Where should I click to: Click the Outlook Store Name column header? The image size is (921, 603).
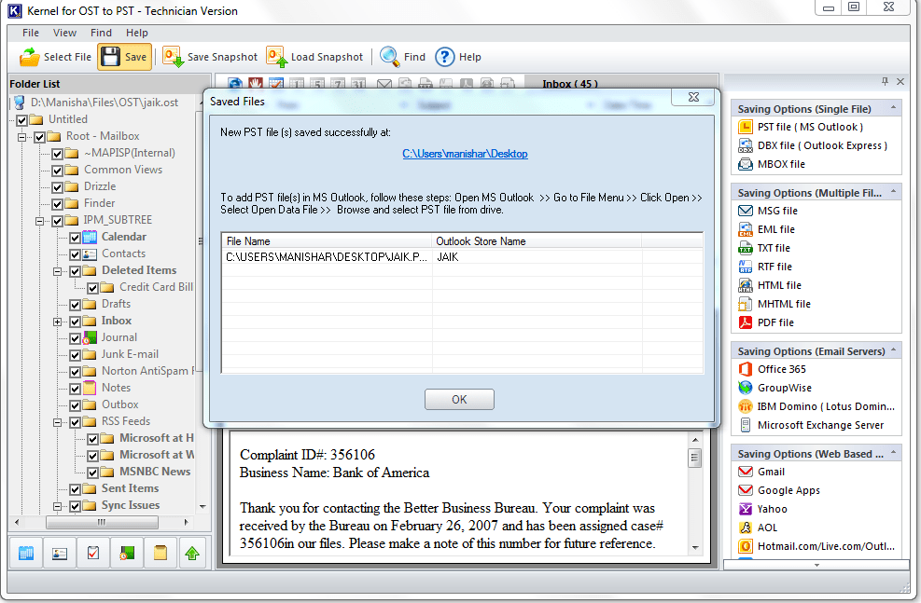click(x=537, y=241)
